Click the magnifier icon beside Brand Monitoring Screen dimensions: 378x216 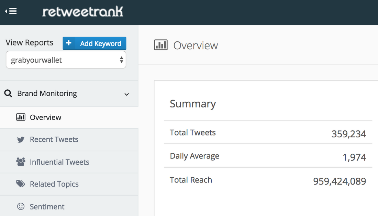(x=8, y=93)
